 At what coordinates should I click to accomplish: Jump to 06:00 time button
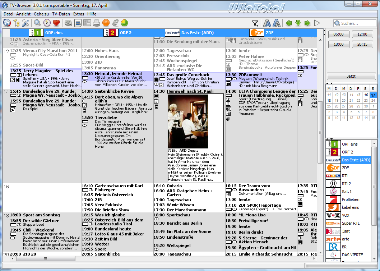339,34
